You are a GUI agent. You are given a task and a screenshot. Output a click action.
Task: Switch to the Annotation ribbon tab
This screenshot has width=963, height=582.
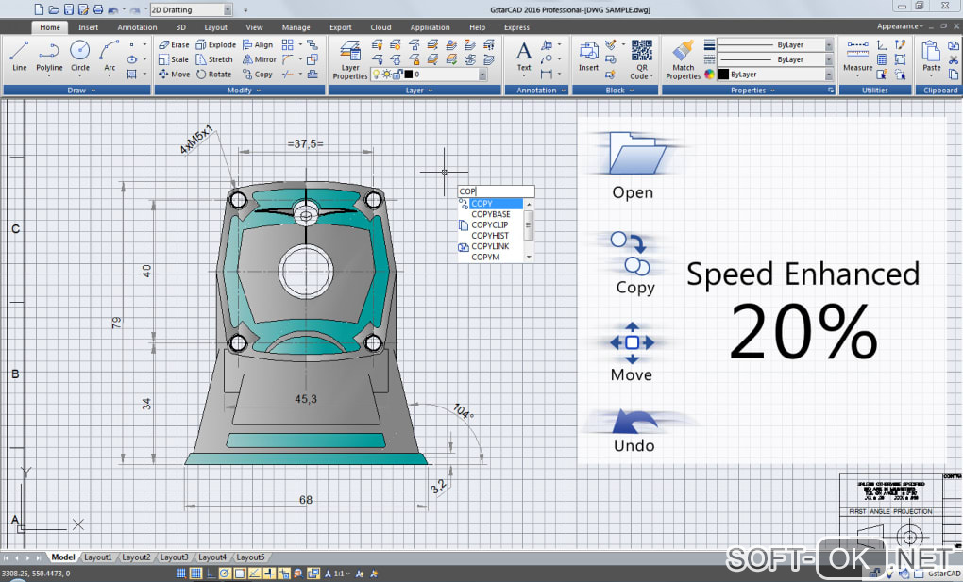click(137, 27)
